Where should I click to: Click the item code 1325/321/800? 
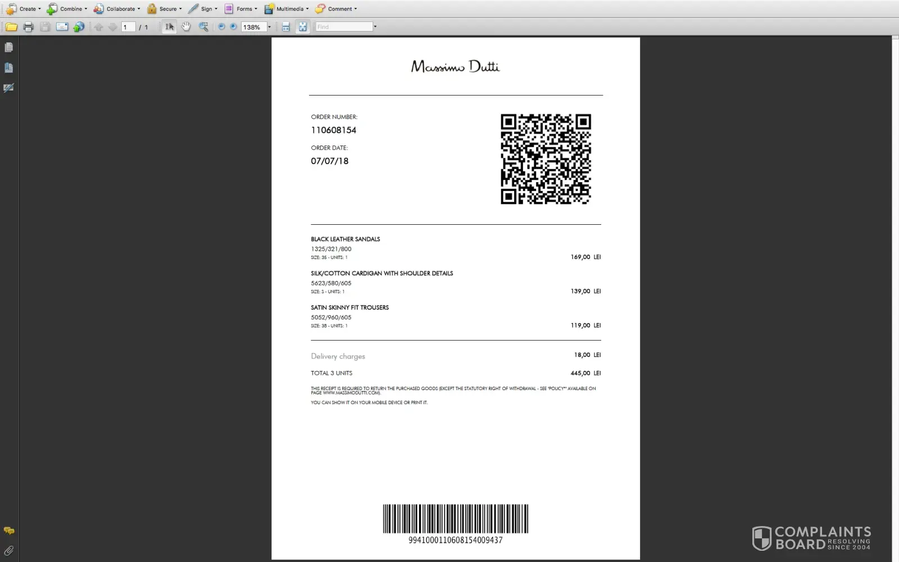click(x=331, y=249)
